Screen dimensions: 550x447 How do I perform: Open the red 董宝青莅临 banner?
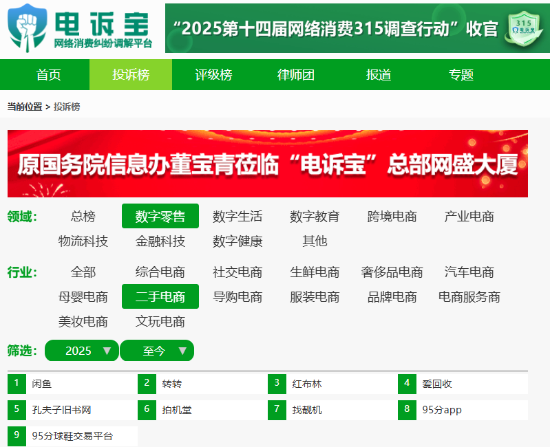coord(268,164)
